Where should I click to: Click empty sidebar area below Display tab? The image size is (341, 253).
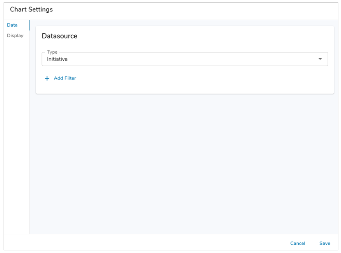[x=16, y=135]
